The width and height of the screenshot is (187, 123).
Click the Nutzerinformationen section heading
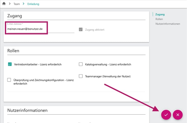[x=27, y=110]
